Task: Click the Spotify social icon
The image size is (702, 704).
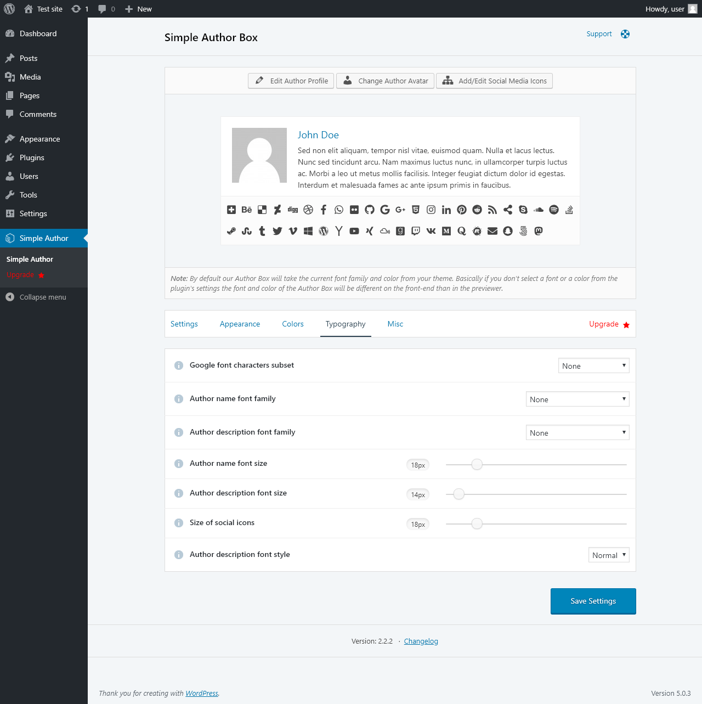Action: [x=554, y=210]
